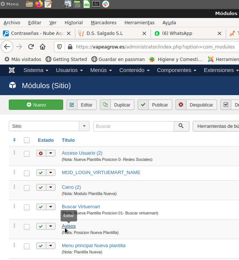Click the tracking protection shield icon
Screen dimensions: 239x260
59,47
